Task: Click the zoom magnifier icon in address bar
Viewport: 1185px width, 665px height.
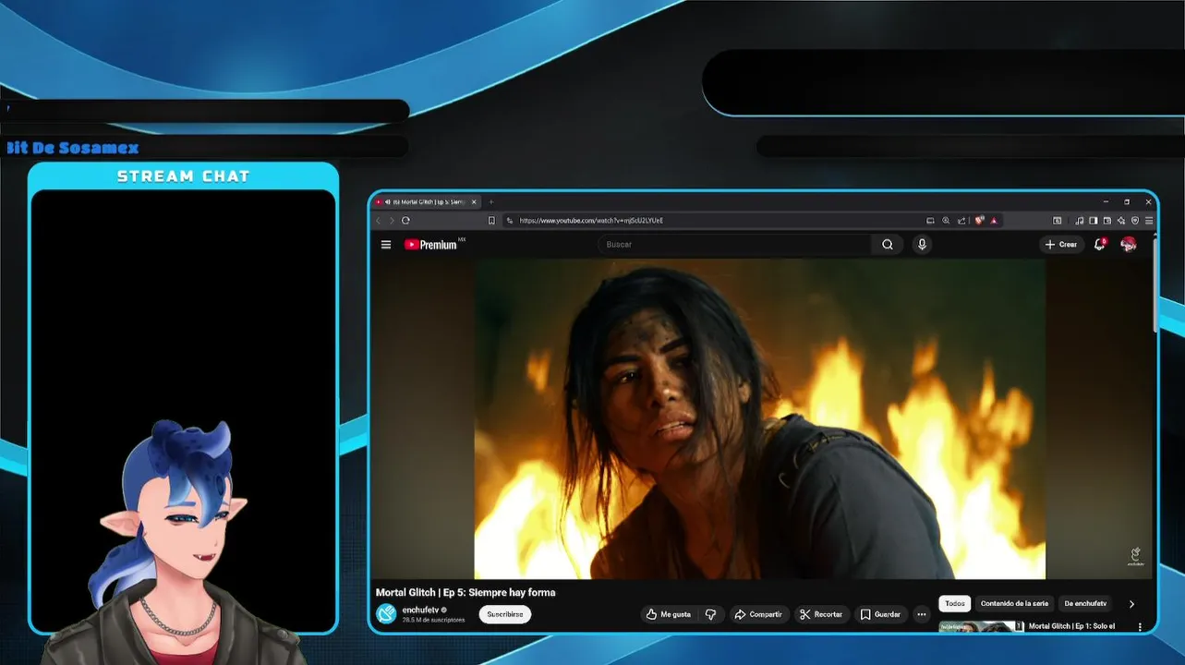Action: (946, 221)
